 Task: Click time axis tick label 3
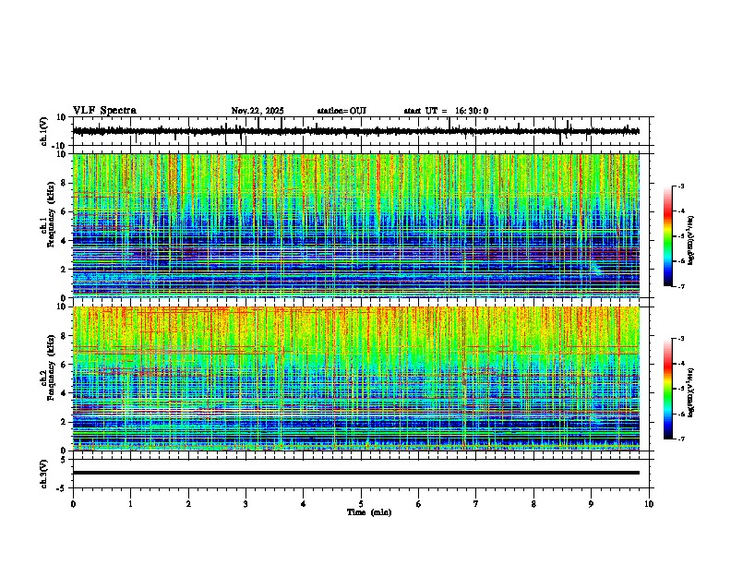point(246,504)
